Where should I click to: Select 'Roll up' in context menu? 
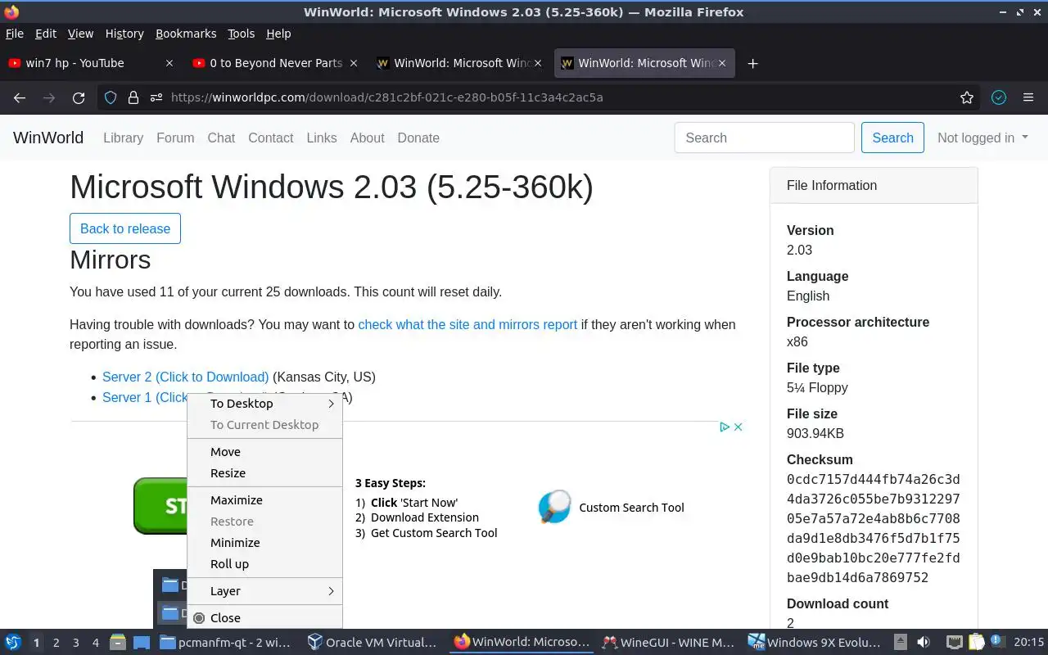tap(264, 564)
